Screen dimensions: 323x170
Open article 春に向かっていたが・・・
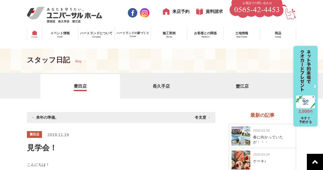pos(268,140)
